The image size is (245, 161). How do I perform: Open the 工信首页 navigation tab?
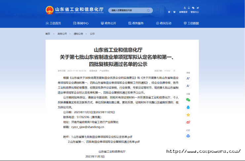(x=53, y=23)
